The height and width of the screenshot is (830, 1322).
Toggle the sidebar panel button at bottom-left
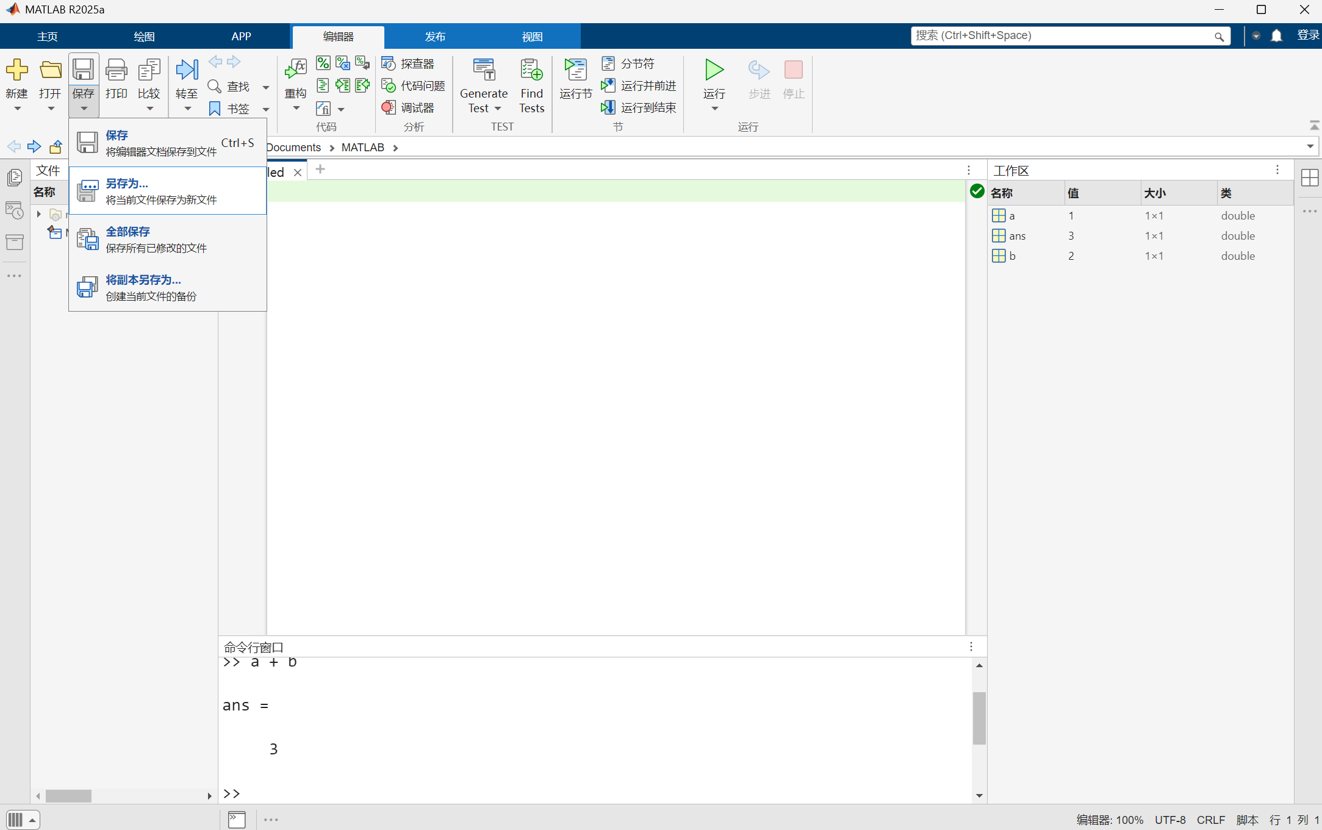16,820
